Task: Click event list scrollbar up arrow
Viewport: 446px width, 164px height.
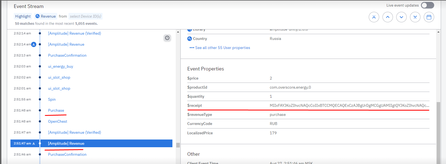Action: pos(178,32)
